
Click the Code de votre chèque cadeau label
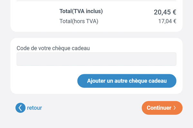[53, 48]
